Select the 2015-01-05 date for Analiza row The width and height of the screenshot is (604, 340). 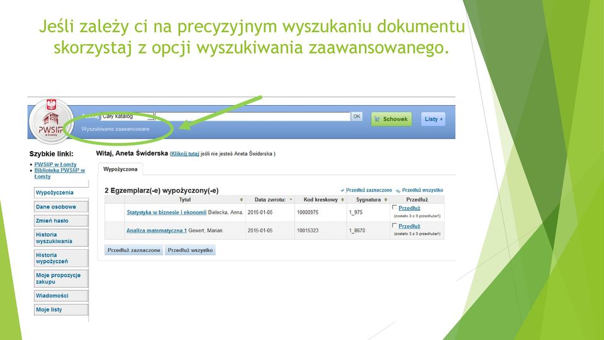coord(260,230)
